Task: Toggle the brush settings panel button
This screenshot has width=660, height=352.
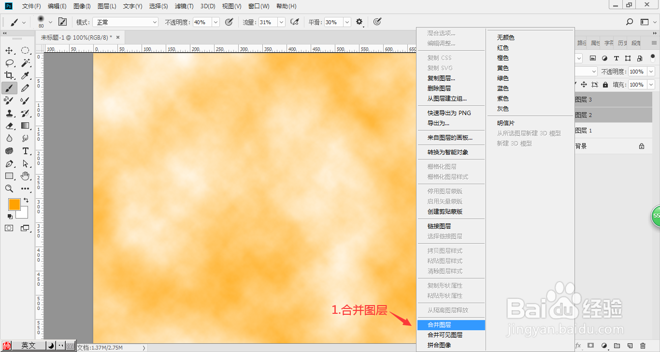Action: pyautogui.click(x=62, y=22)
